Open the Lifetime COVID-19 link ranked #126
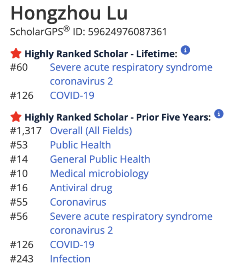 click(x=72, y=95)
